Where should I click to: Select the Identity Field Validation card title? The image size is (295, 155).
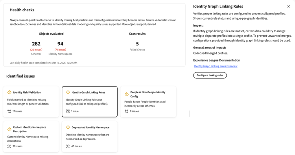point(27,92)
